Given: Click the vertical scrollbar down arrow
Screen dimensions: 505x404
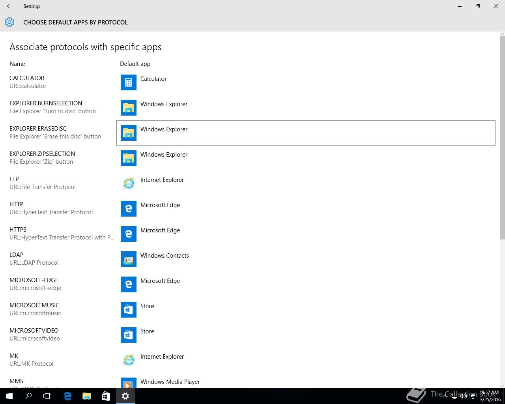Looking at the screenshot, I should coord(502,385).
